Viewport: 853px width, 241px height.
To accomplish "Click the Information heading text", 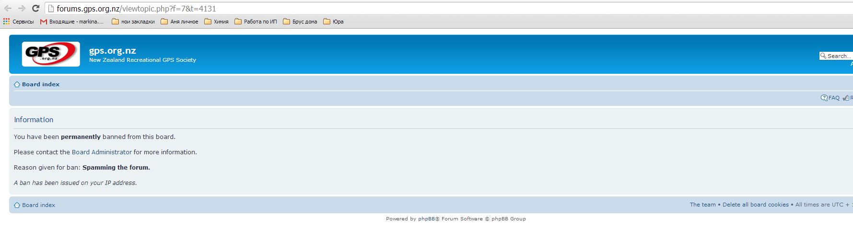I will tap(34, 120).
